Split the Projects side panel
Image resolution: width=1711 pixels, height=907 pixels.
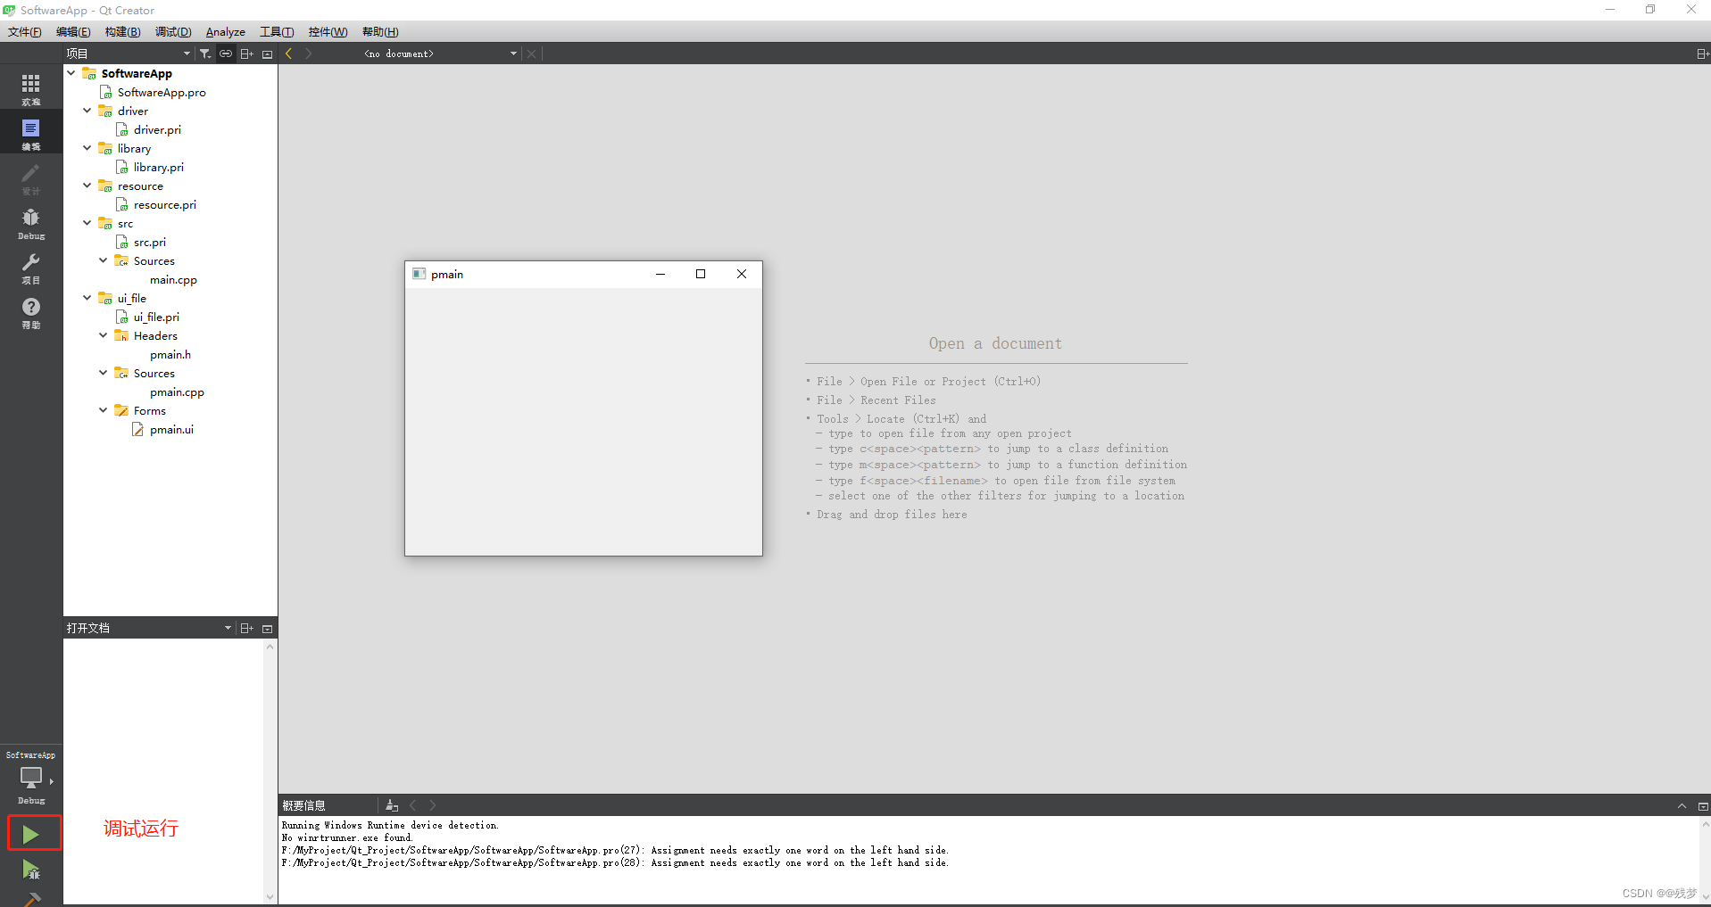tap(247, 54)
